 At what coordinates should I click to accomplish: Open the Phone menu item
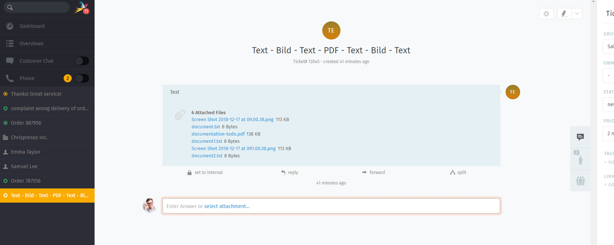coord(27,78)
